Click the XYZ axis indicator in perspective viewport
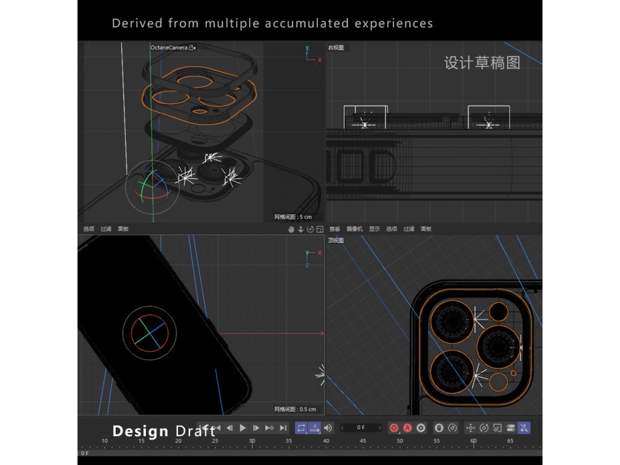The height and width of the screenshot is (465, 620). click(x=312, y=54)
